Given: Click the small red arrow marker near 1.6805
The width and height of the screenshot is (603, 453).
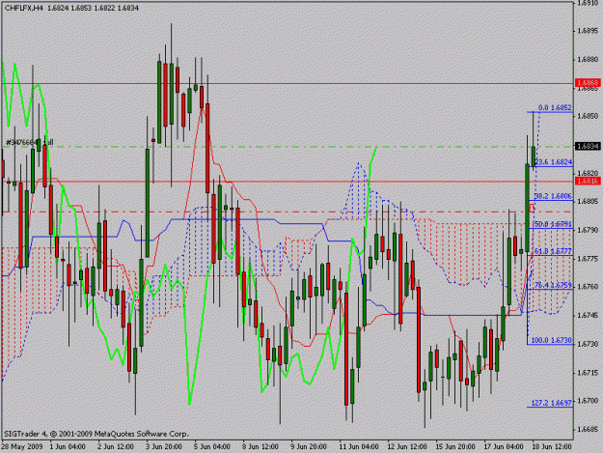Looking at the screenshot, I should click(533, 208).
